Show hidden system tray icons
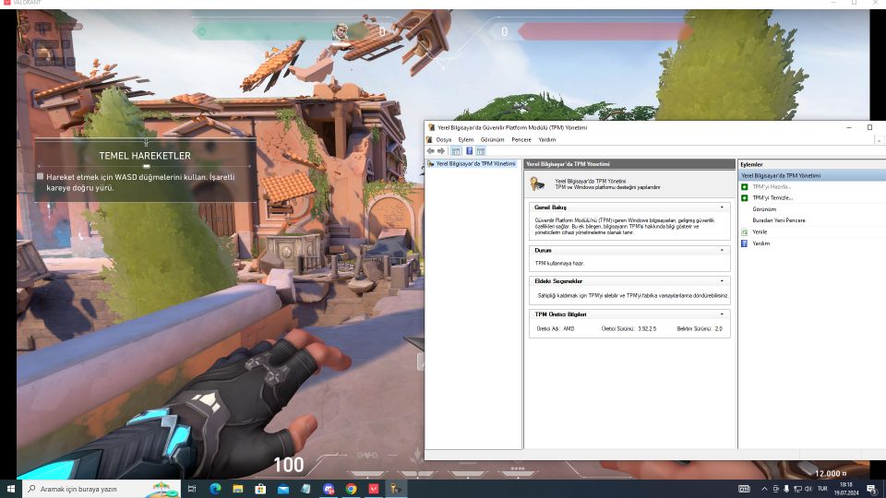Screen dimensions: 886x498 pos(764,489)
